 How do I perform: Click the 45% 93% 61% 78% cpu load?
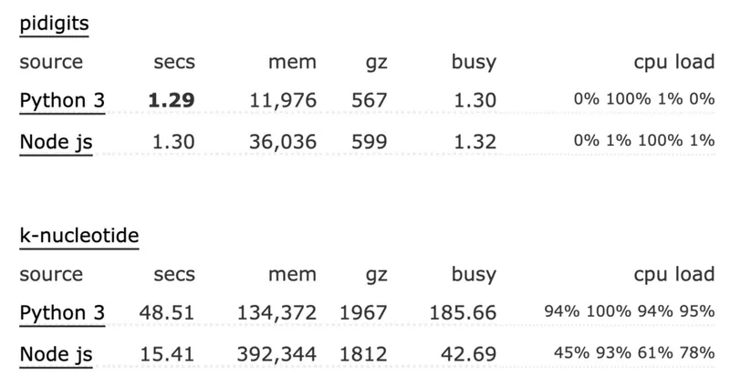click(x=633, y=352)
